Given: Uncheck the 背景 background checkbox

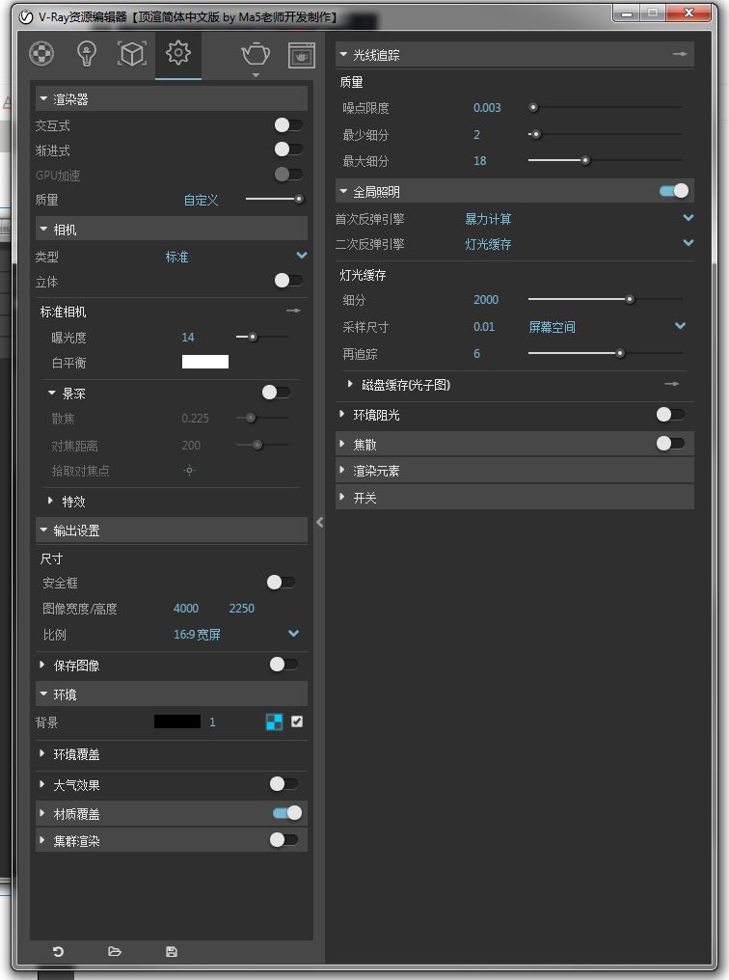Looking at the screenshot, I should tap(297, 721).
